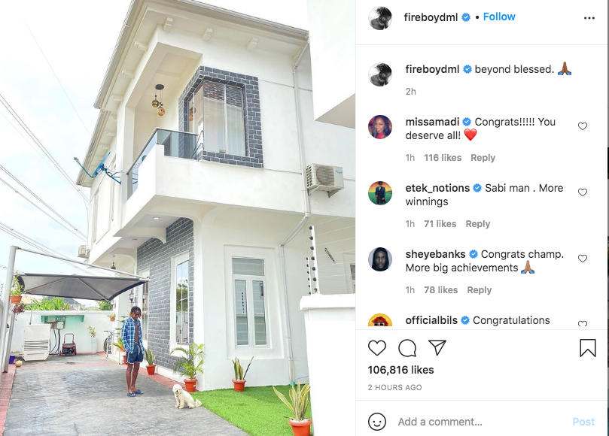Viewport: 609px width, 436px height.
Task: Open fireboydml profile picture in header
Action: click(380, 18)
